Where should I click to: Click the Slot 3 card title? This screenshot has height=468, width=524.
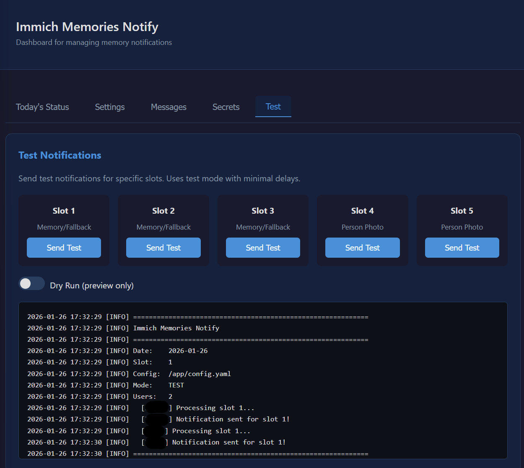[x=263, y=211]
